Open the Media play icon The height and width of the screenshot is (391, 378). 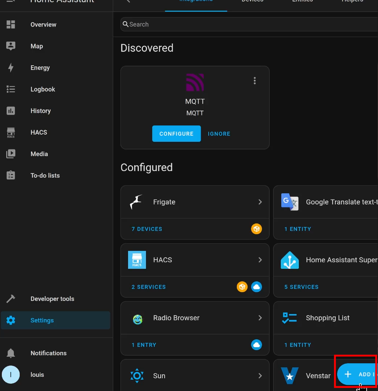(11, 154)
